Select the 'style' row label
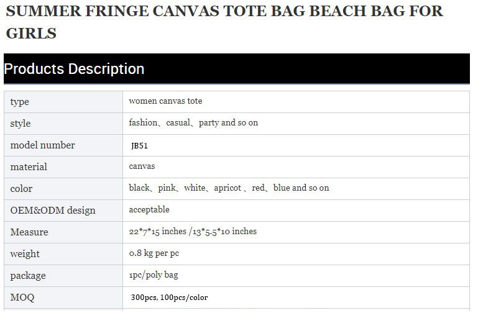This screenshot has height=318, width=478. click(20, 124)
